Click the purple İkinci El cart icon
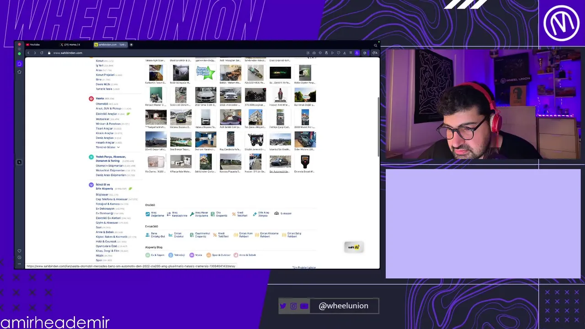Image resolution: width=585 pixels, height=329 pixels. (x=91, y=185)
